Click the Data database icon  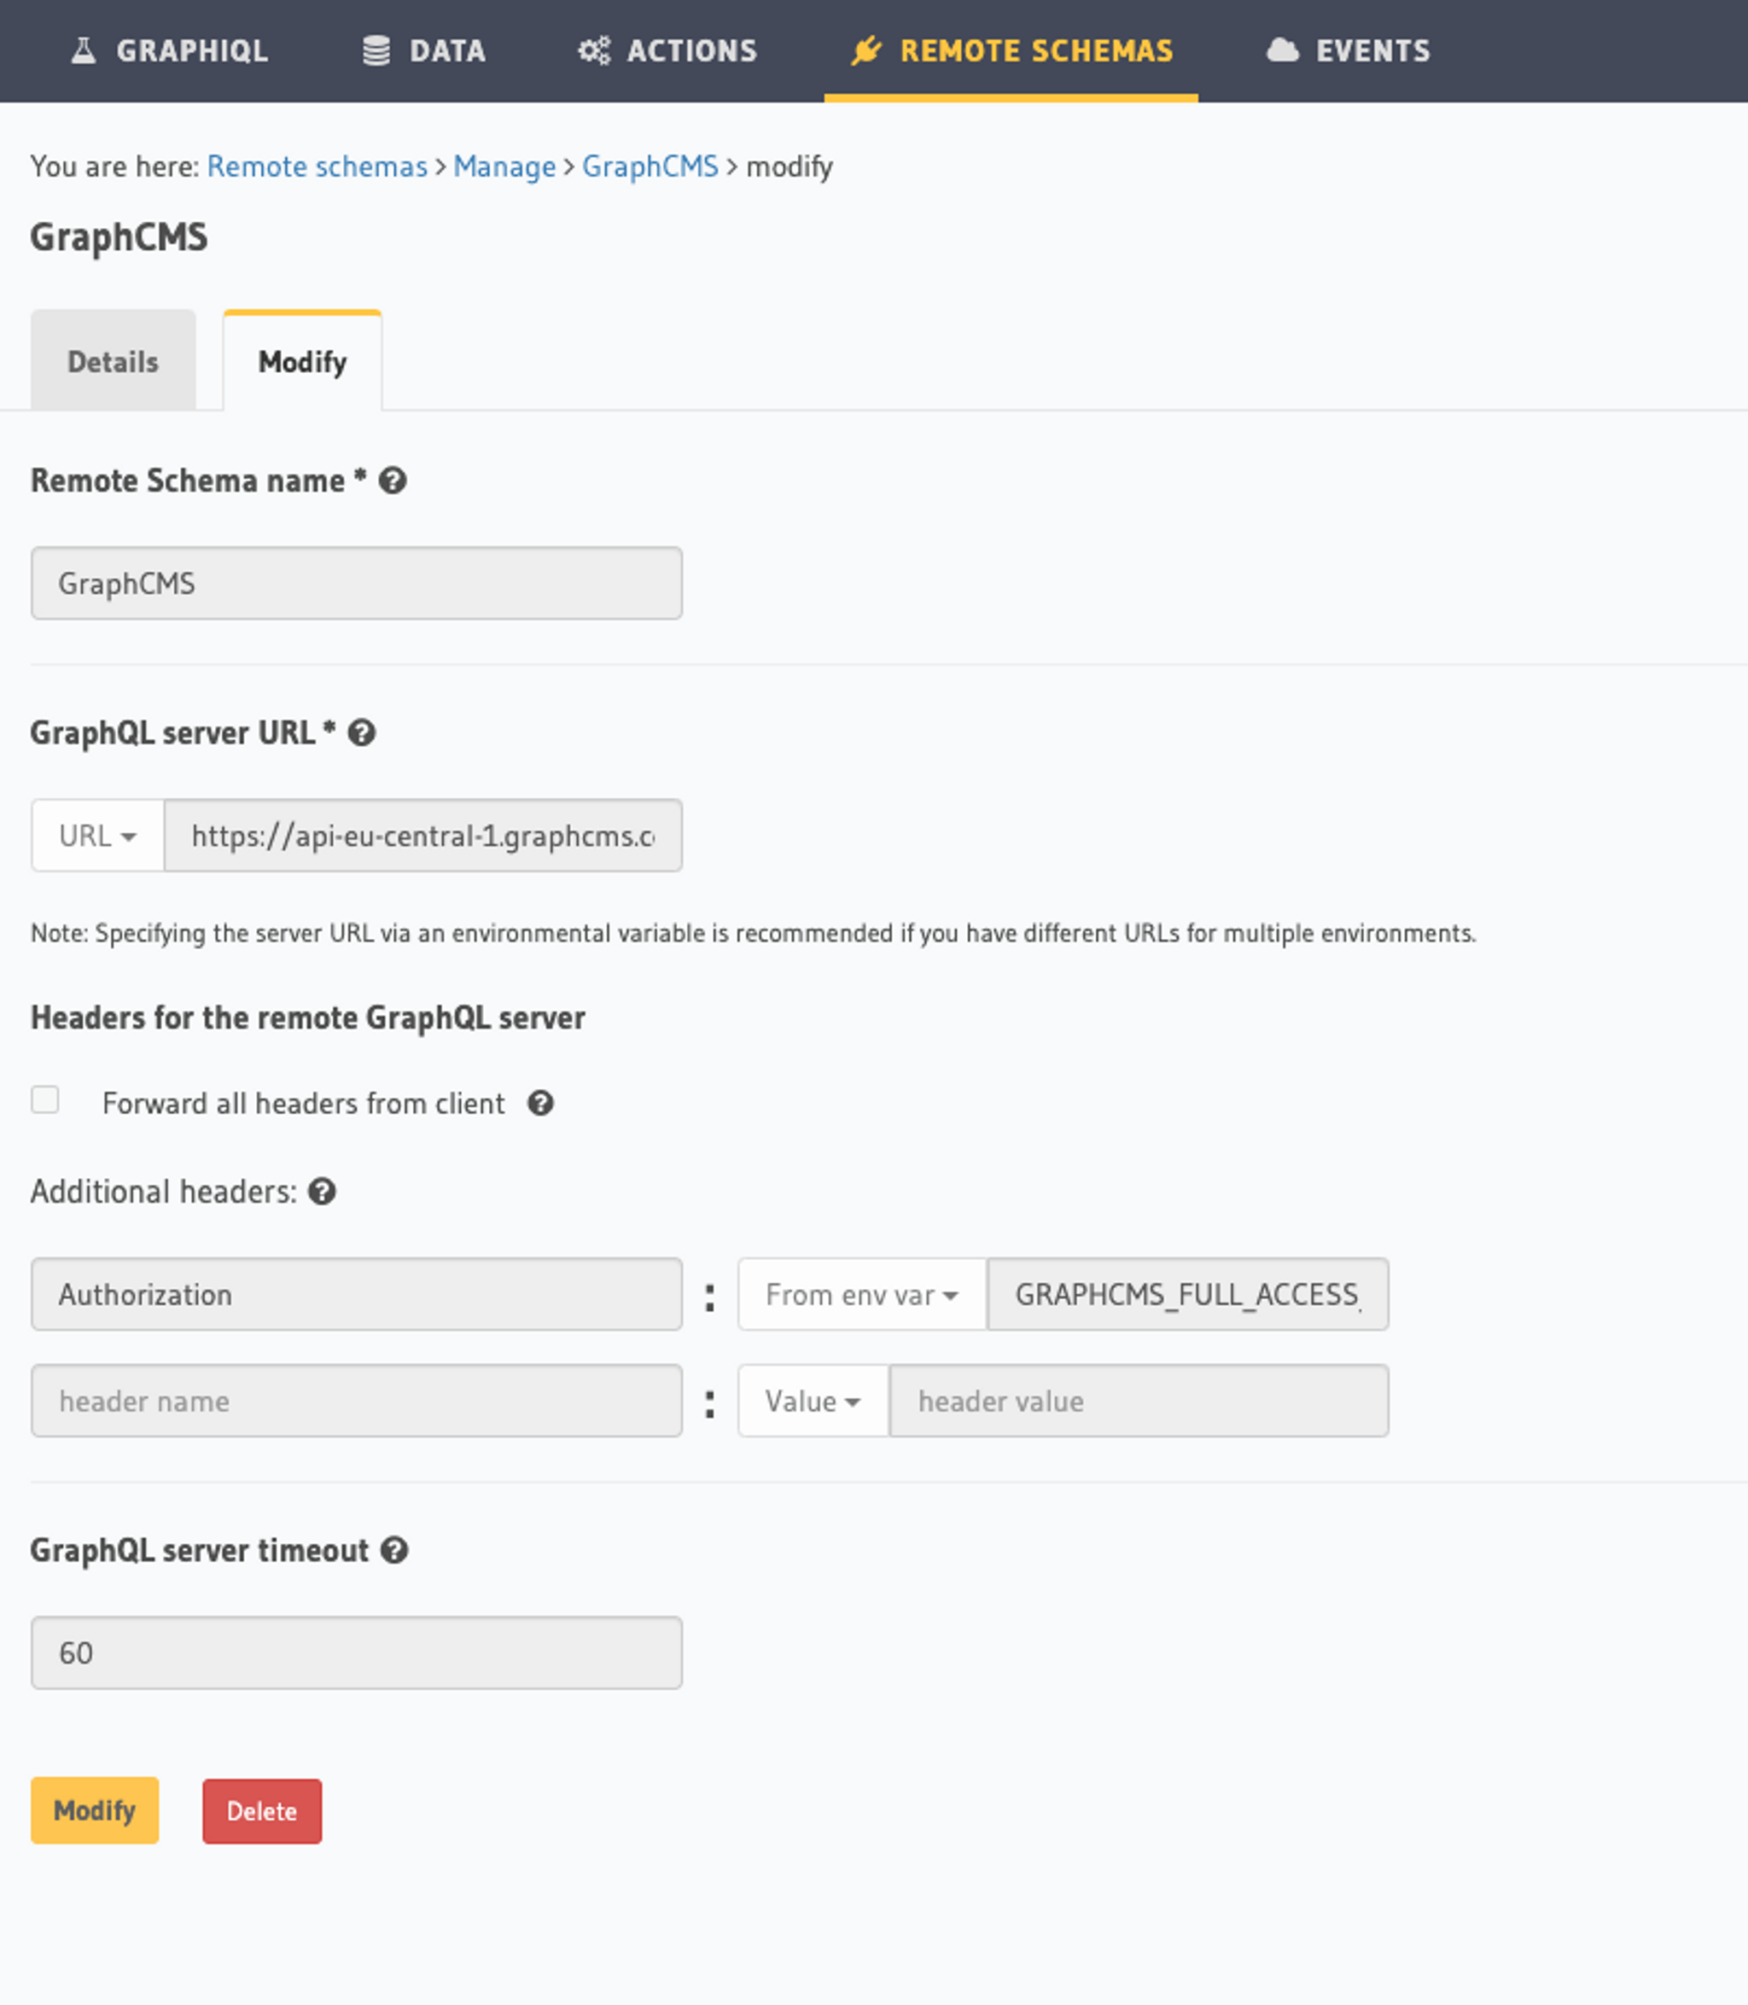(376, 50)
